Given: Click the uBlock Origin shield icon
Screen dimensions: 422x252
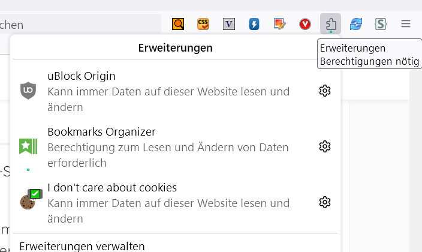Looking at the screenshot, I should tap(28, 91).
